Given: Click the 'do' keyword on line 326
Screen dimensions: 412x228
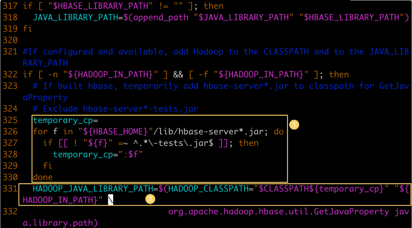Looking at the screenshot, I should point(279,131).
